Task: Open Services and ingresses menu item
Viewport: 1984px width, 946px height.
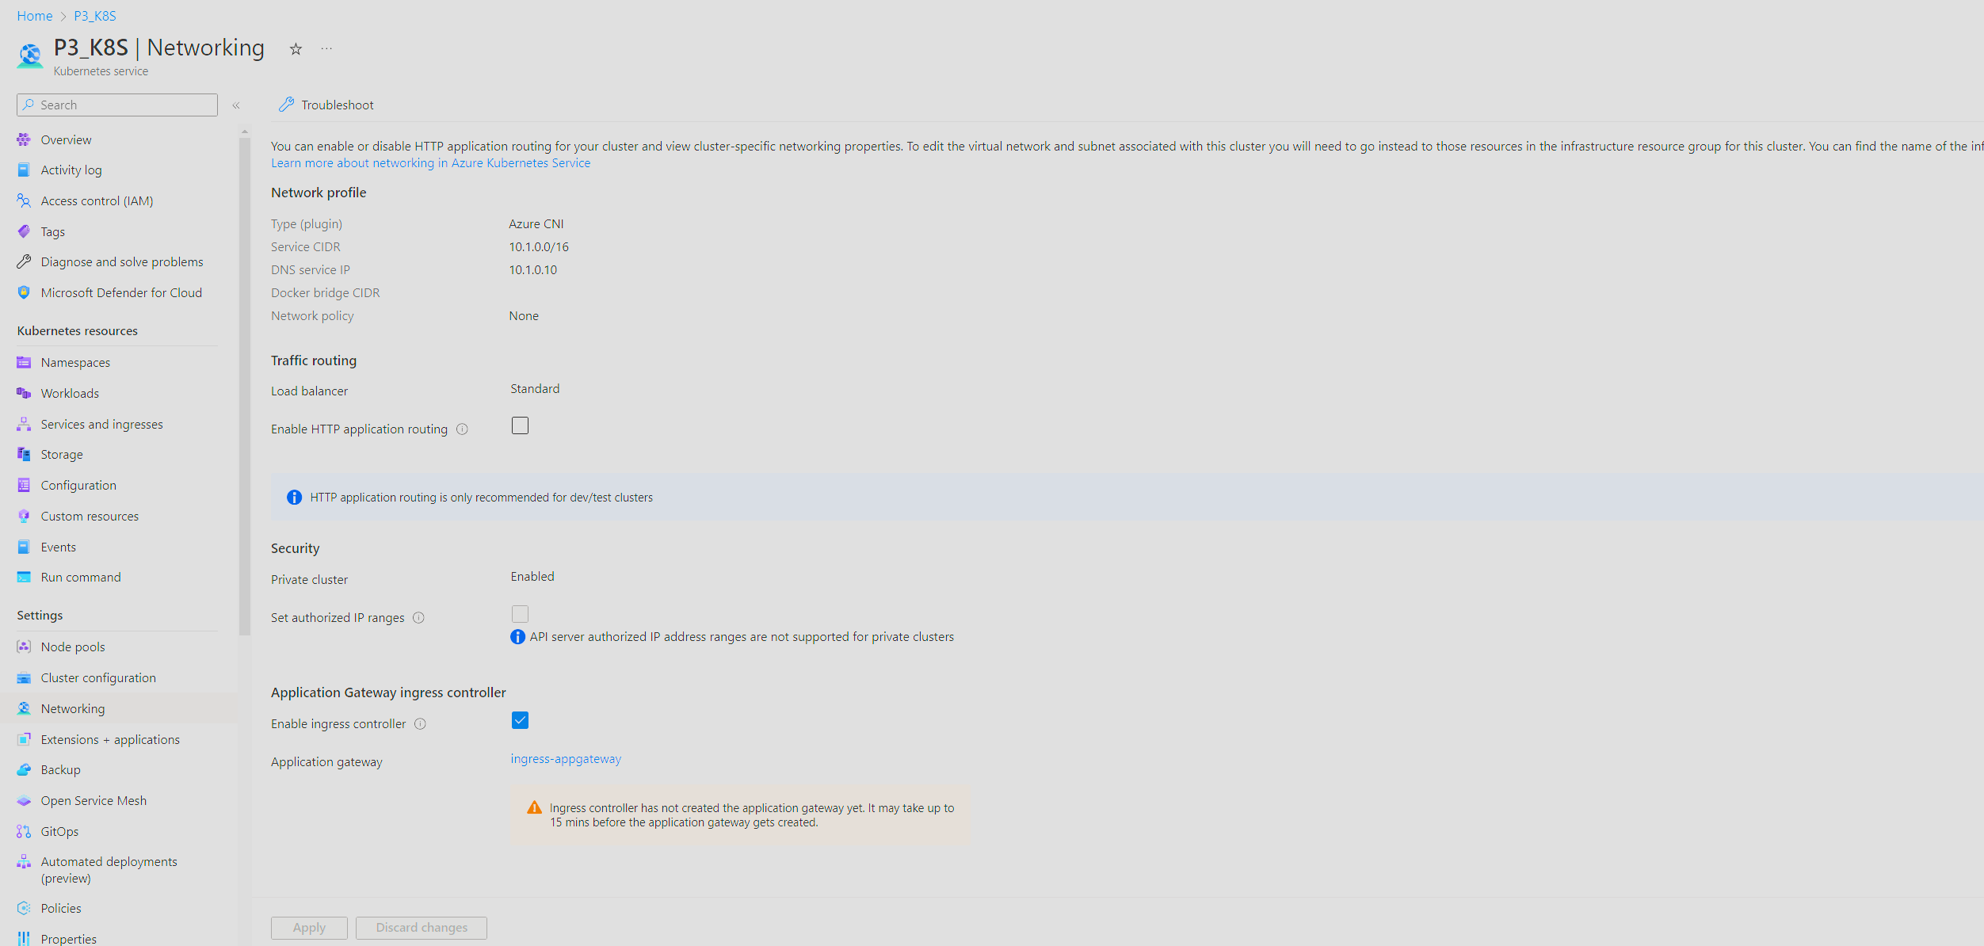Action: pyautogui.click(x=101, y=424)
